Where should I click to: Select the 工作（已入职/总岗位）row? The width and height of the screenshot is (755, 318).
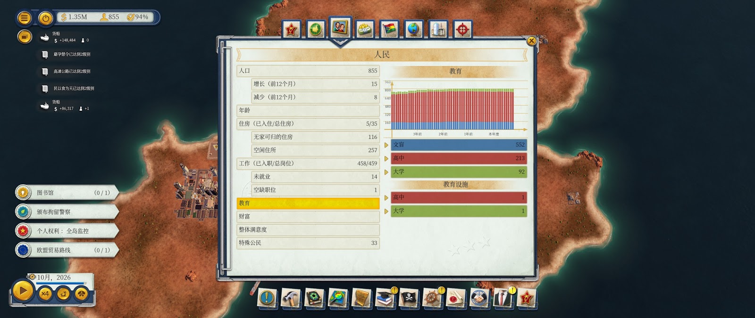coord(308,163)
